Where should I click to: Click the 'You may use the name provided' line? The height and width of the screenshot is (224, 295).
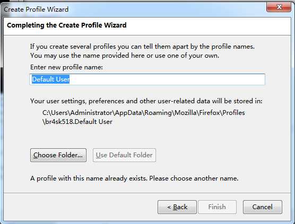pos(125,56)
